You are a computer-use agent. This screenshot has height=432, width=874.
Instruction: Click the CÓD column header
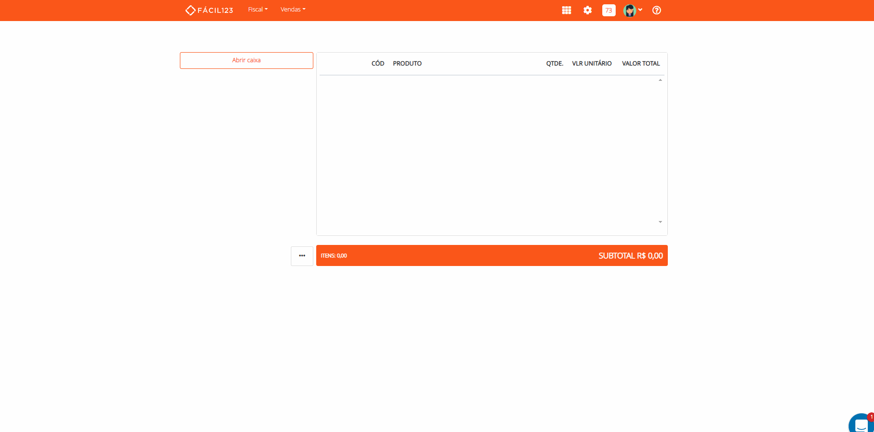coord(378,64)
